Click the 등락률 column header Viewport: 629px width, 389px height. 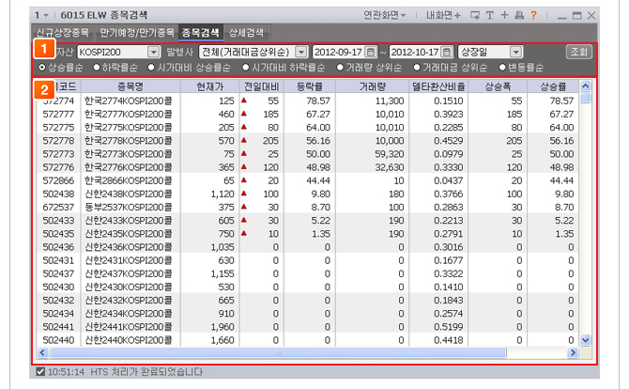310,86
